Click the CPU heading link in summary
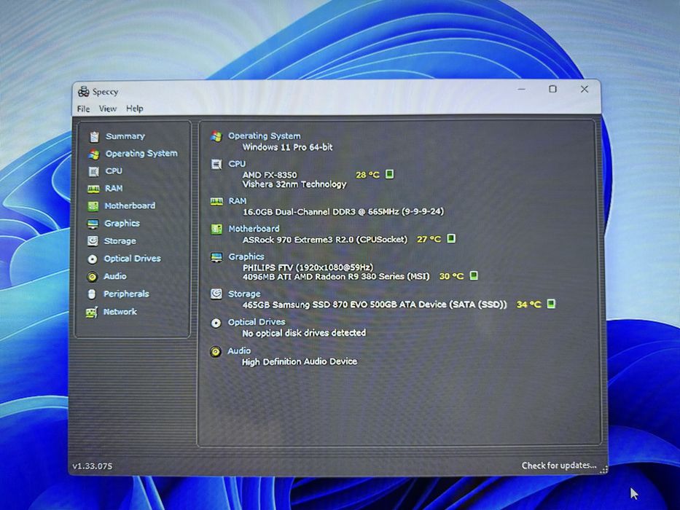Viewport: 680px width, 510px height. coord(237,164)
